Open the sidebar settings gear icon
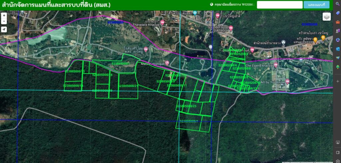The image size is (341, 163). coord(338,161)
